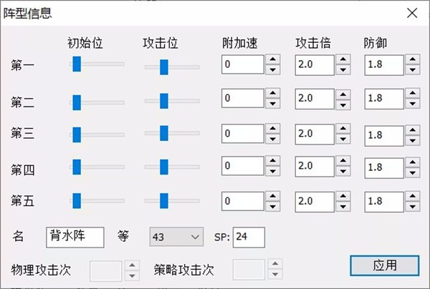Viewport: 430px width, 289px height.
Task: Focus the 第五 row 防御 field
Action: 384,202
